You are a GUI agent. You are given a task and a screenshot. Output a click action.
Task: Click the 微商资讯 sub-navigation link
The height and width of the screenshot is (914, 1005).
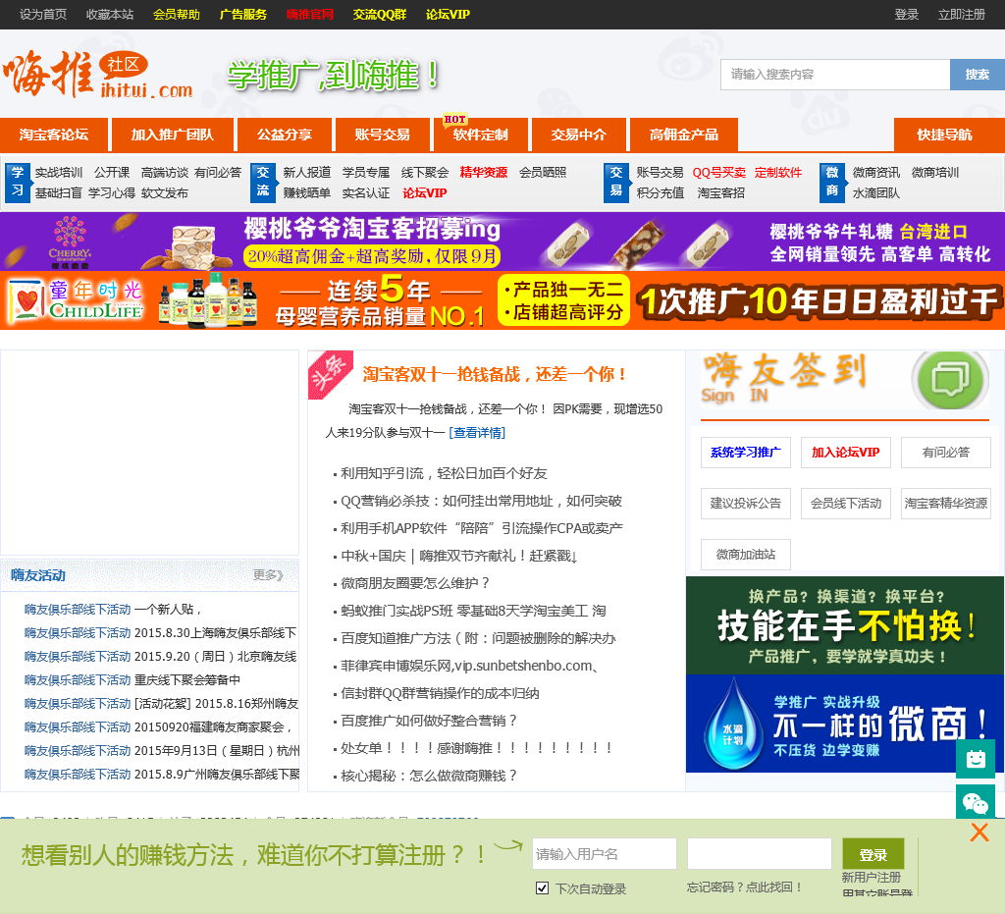(x=876, y=173)
